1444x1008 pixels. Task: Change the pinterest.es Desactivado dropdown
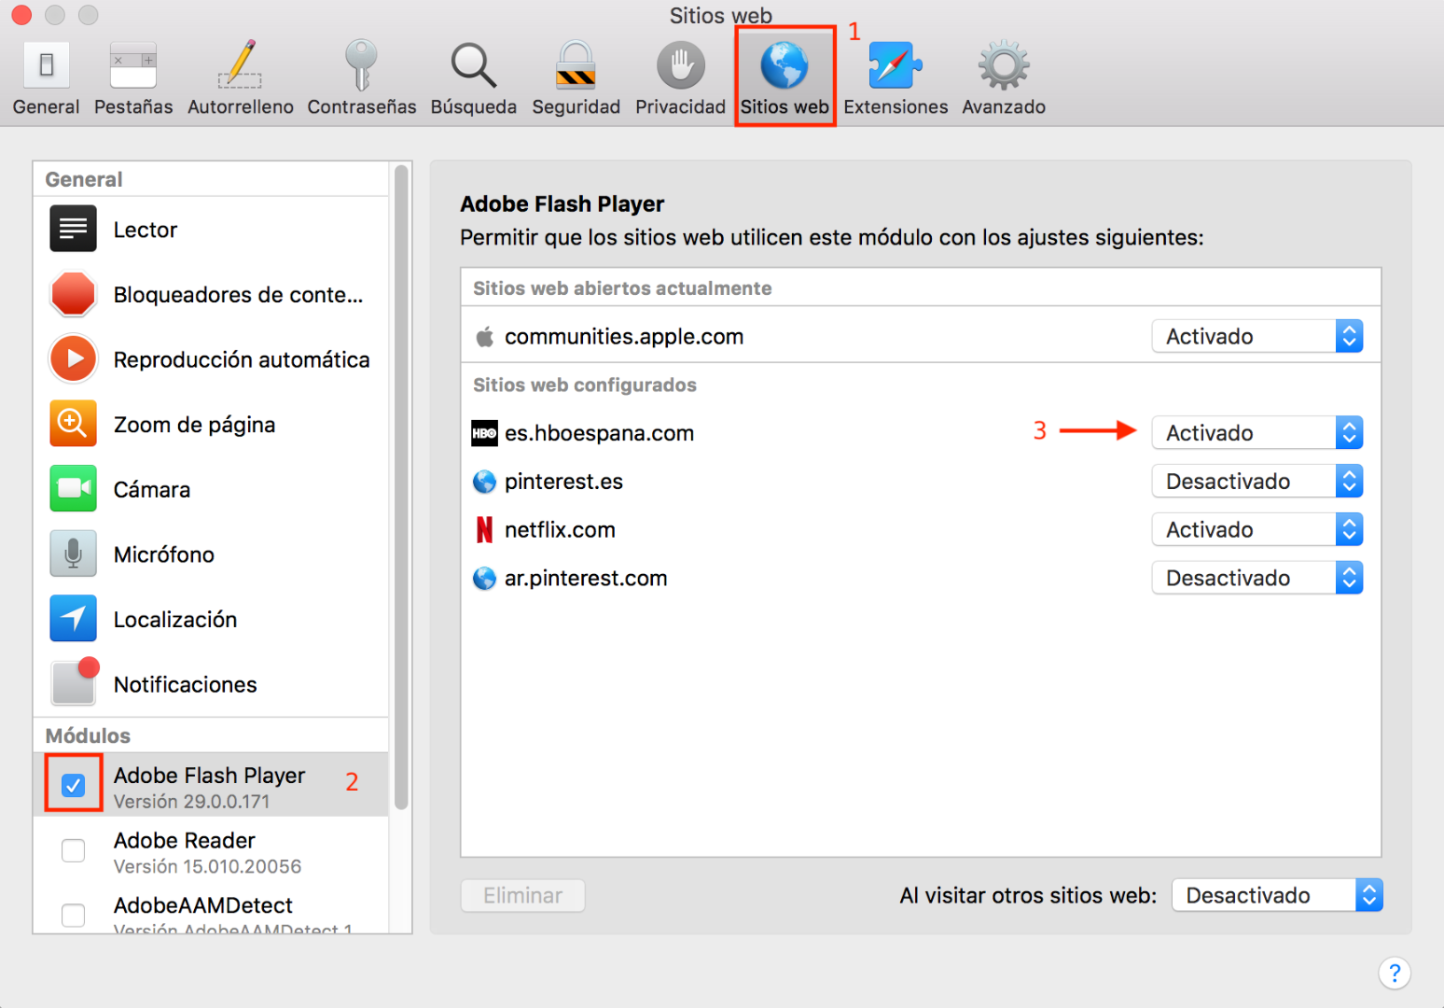coord(1257,482)
